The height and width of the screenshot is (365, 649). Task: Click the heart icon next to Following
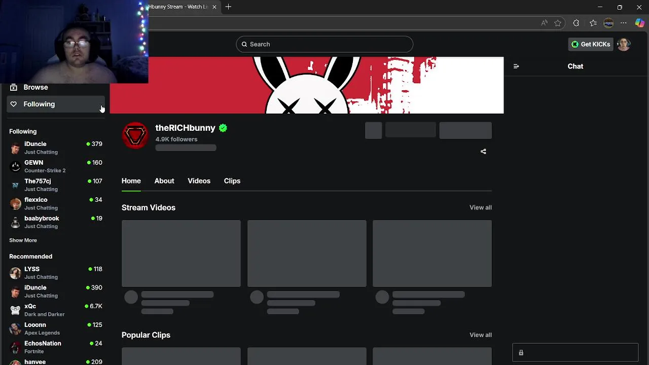(14, 104)
